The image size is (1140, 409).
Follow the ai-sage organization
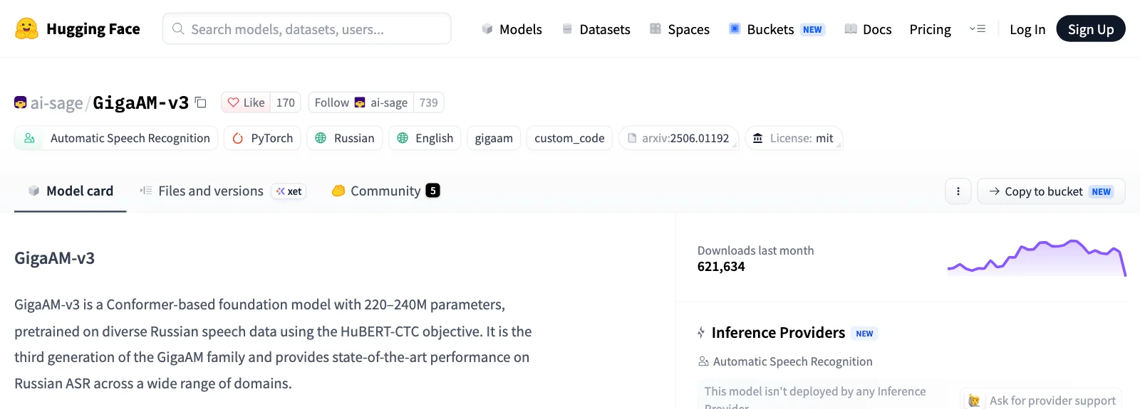click(361, 102)
